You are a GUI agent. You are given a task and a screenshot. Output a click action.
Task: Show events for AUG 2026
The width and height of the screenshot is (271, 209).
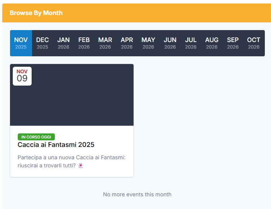pos(212,43)
